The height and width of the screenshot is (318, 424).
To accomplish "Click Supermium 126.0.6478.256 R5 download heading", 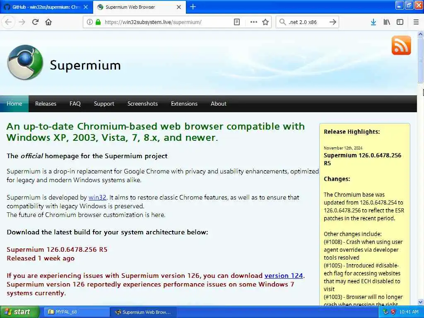I will (57, 249).
